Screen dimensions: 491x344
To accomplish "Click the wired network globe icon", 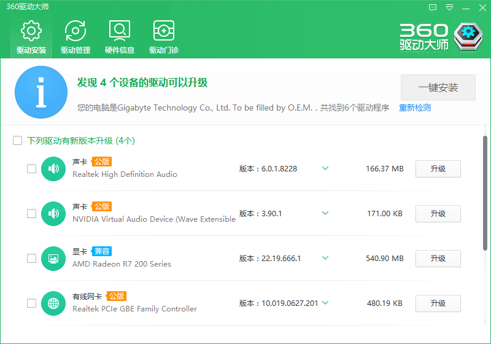I will (53, 303).
